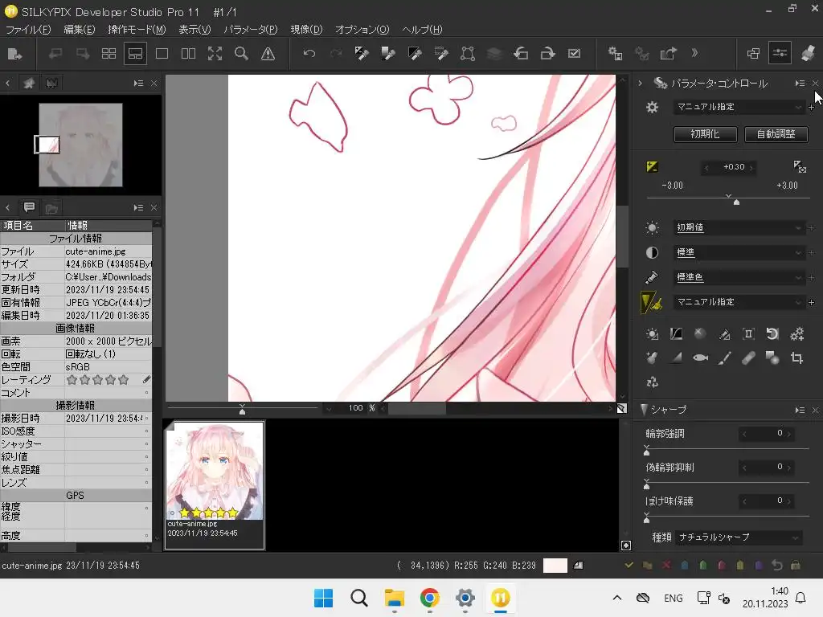Open the シャープ panel options menu icon
The height and width of the screenshot is (617, 823).
800,410
